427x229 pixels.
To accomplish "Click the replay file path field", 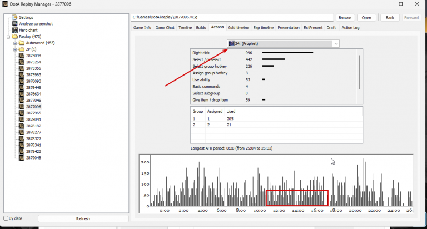I will click(x=232, y=17).
